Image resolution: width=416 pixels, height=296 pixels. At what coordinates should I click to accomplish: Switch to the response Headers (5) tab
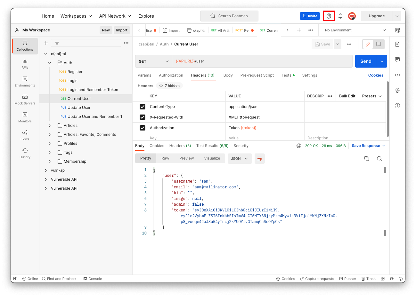coord(180,146)
